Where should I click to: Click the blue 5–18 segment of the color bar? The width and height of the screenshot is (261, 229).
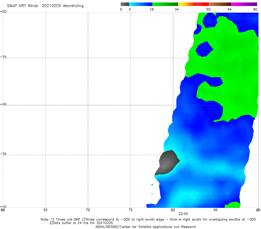[141, 4]
